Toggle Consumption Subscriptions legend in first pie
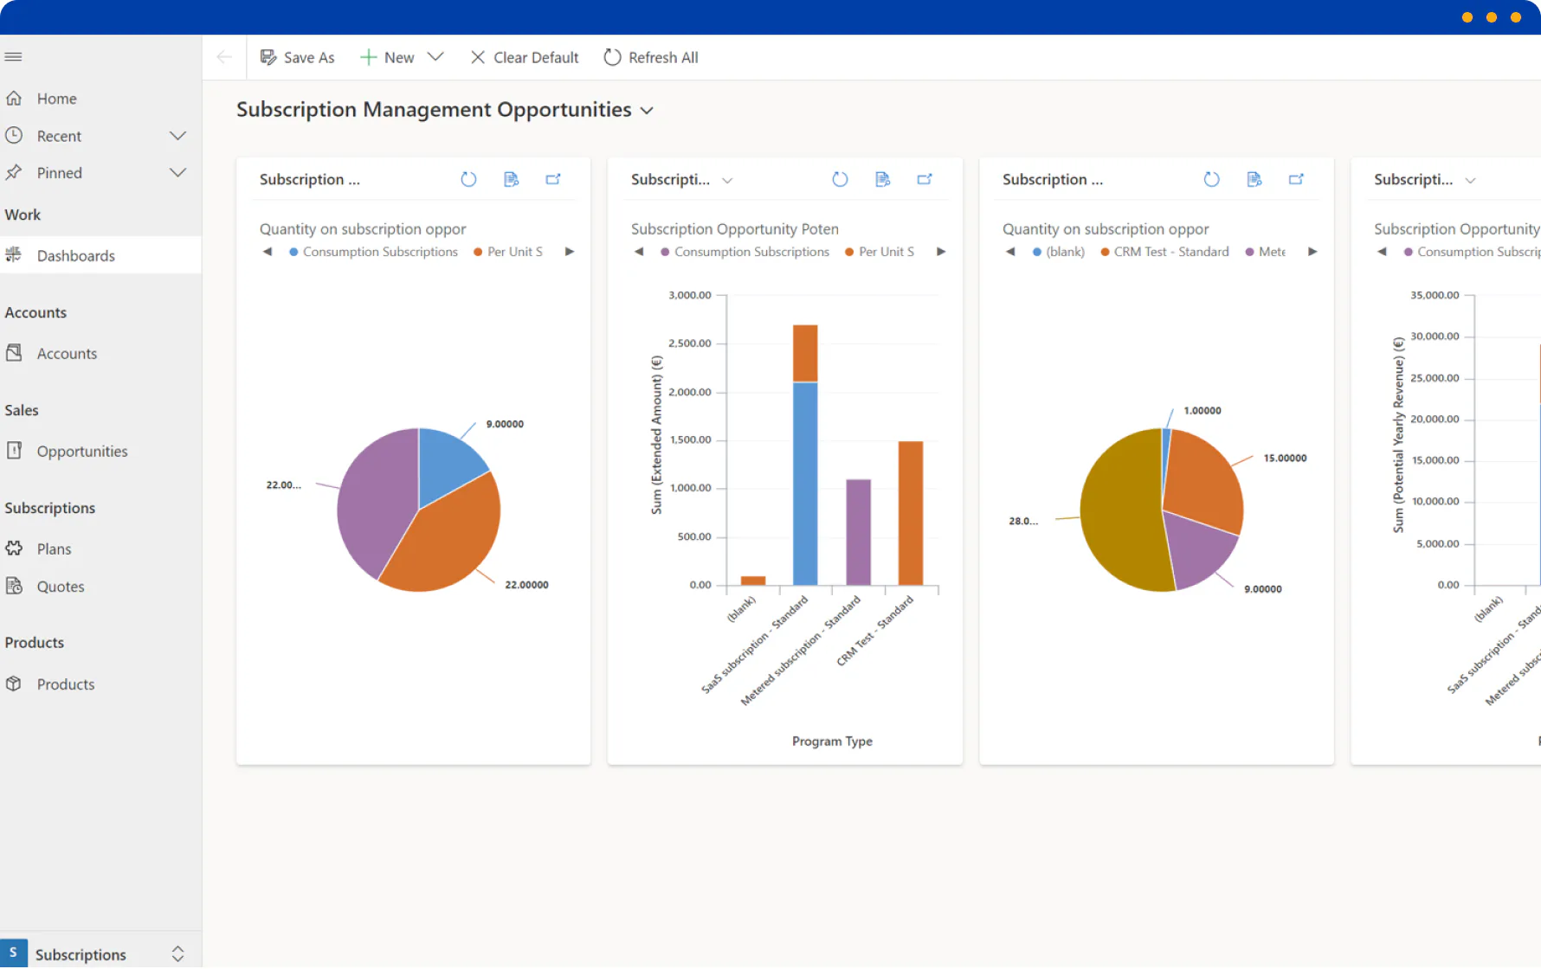The image size is (1541, 969). tap(373, 252)
